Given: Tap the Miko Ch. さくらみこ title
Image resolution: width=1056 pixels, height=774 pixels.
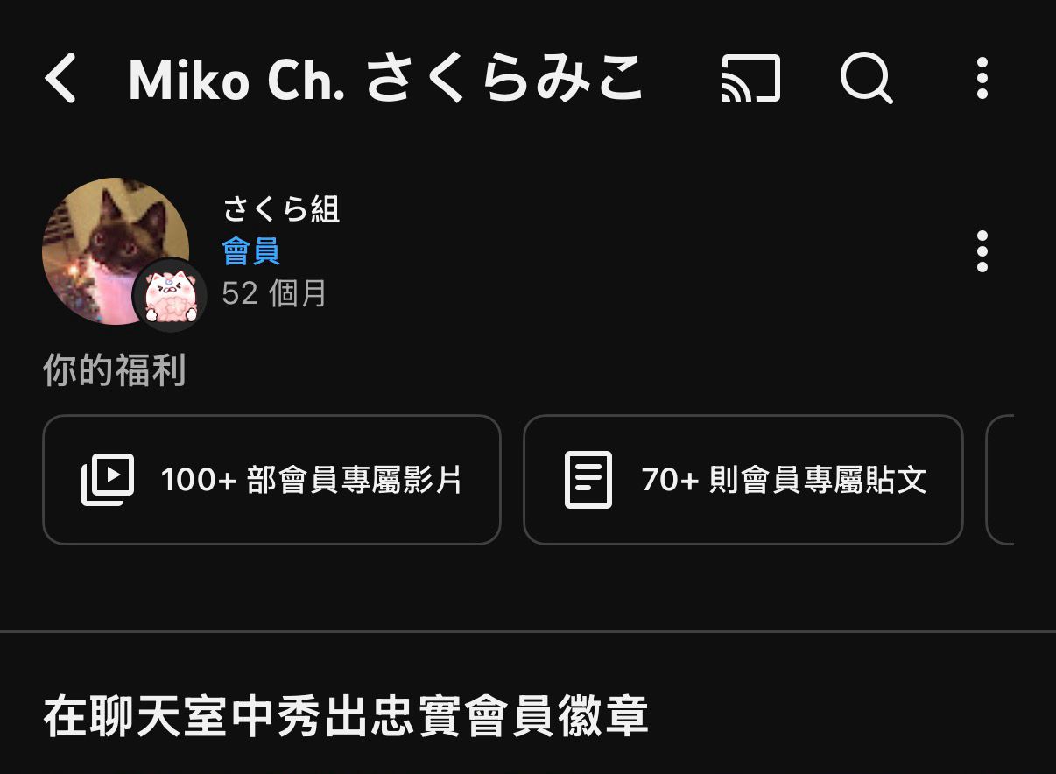Looking at the screenshot, I should tap(385, 79).
